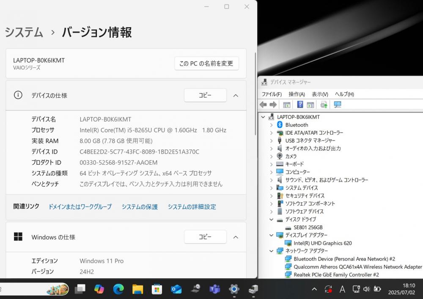Viewport: 423px width, 299px height.
Task: Click the Scan for hardware changes monitor icon
Action: coord(337,104)
